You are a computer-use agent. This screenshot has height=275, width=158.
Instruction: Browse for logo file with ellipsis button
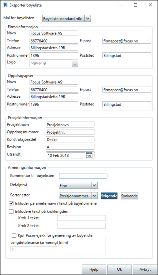pyautogui.click(x=75, y=63)
